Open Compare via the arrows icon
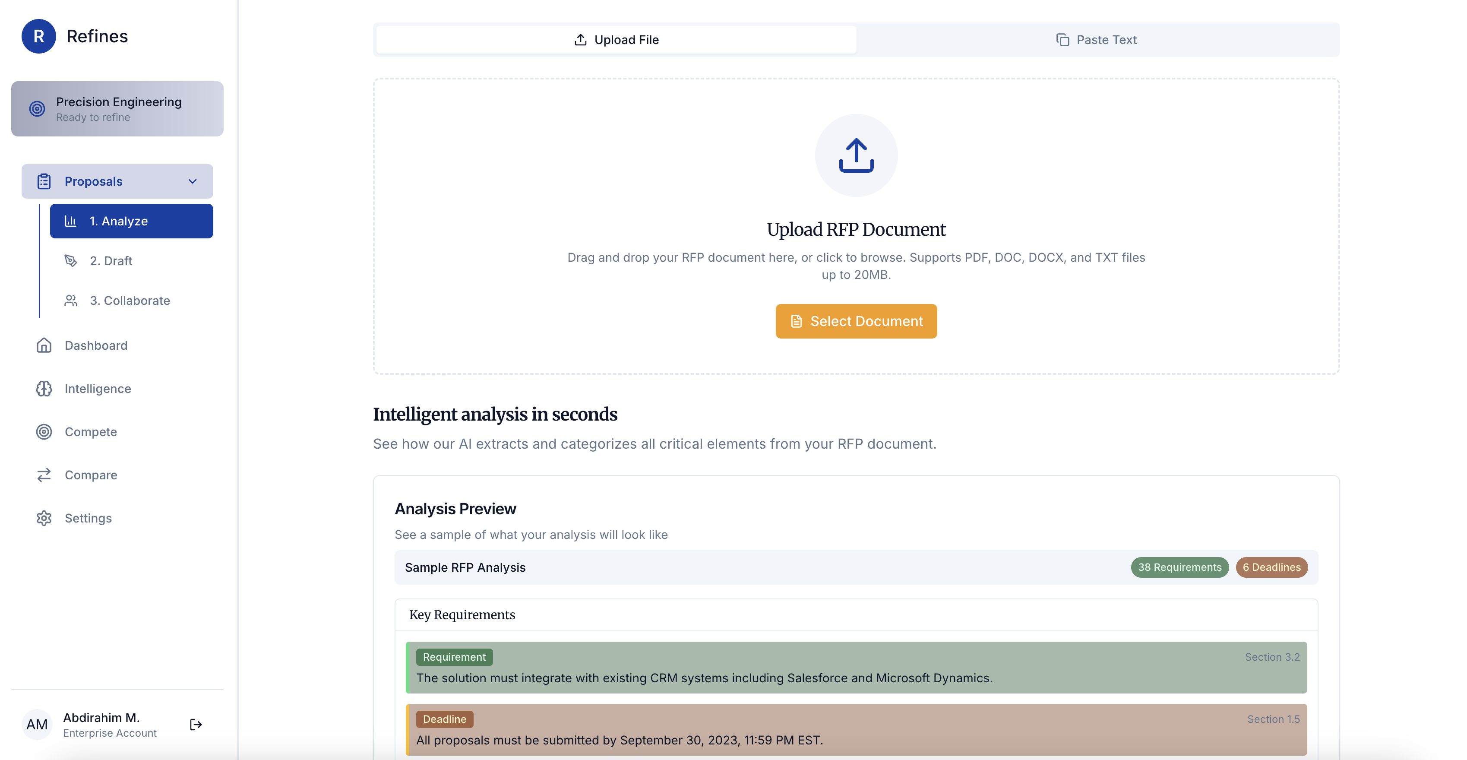1467x760 pixels. [44, 475]
